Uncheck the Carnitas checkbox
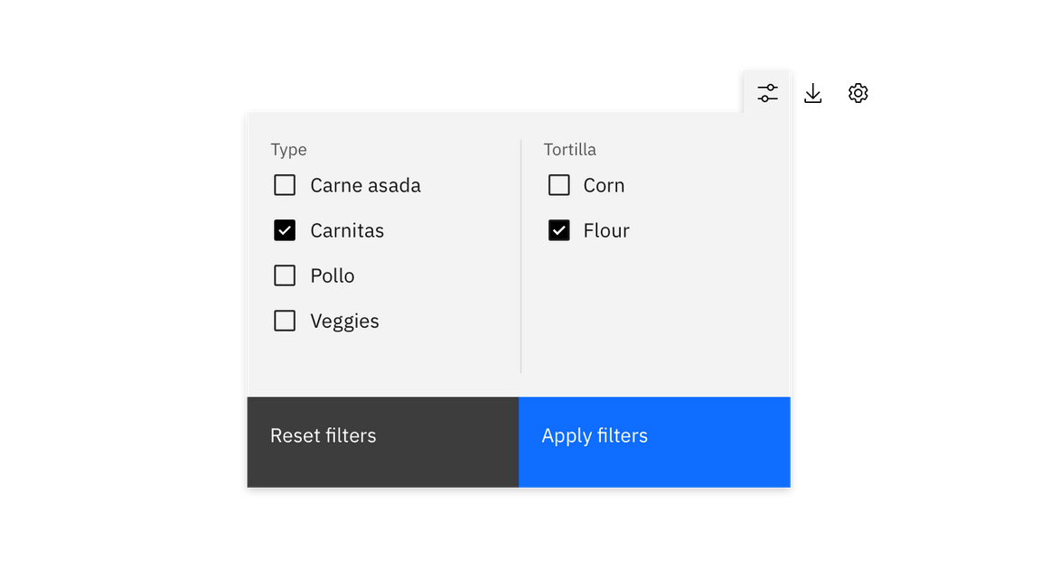Viewport: 1041px width, 578px height. [x=285, y=230]
